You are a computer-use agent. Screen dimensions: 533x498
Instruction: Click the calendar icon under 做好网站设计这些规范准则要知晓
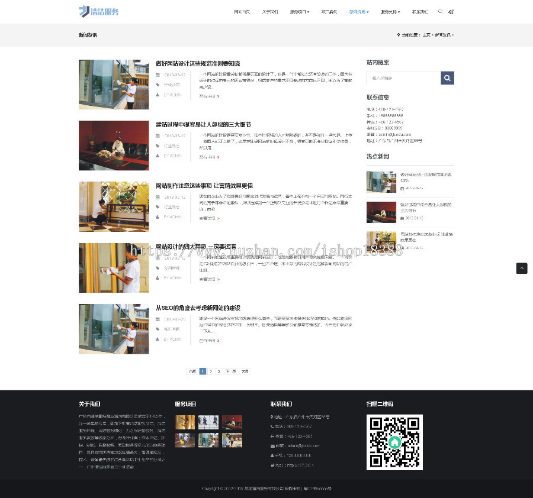pos(158,75)
